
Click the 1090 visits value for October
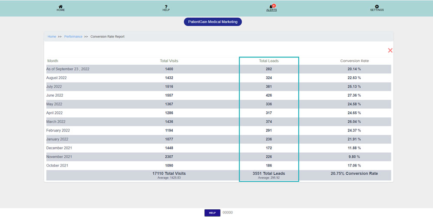click(169, 166)
